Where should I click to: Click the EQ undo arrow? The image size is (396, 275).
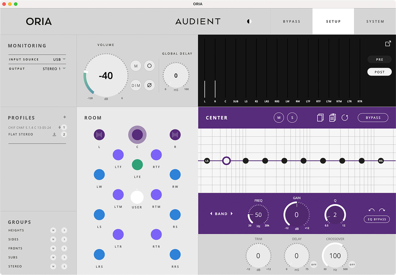pyautogui.click(x=371, y=210)
